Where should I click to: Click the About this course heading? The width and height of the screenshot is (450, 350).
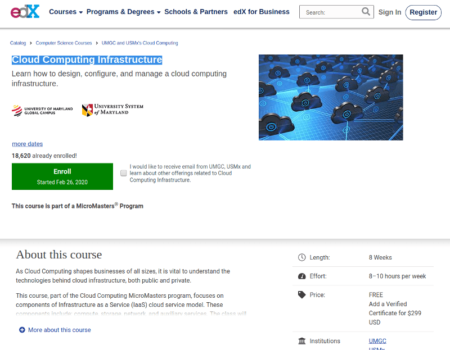tap(59, 254)
